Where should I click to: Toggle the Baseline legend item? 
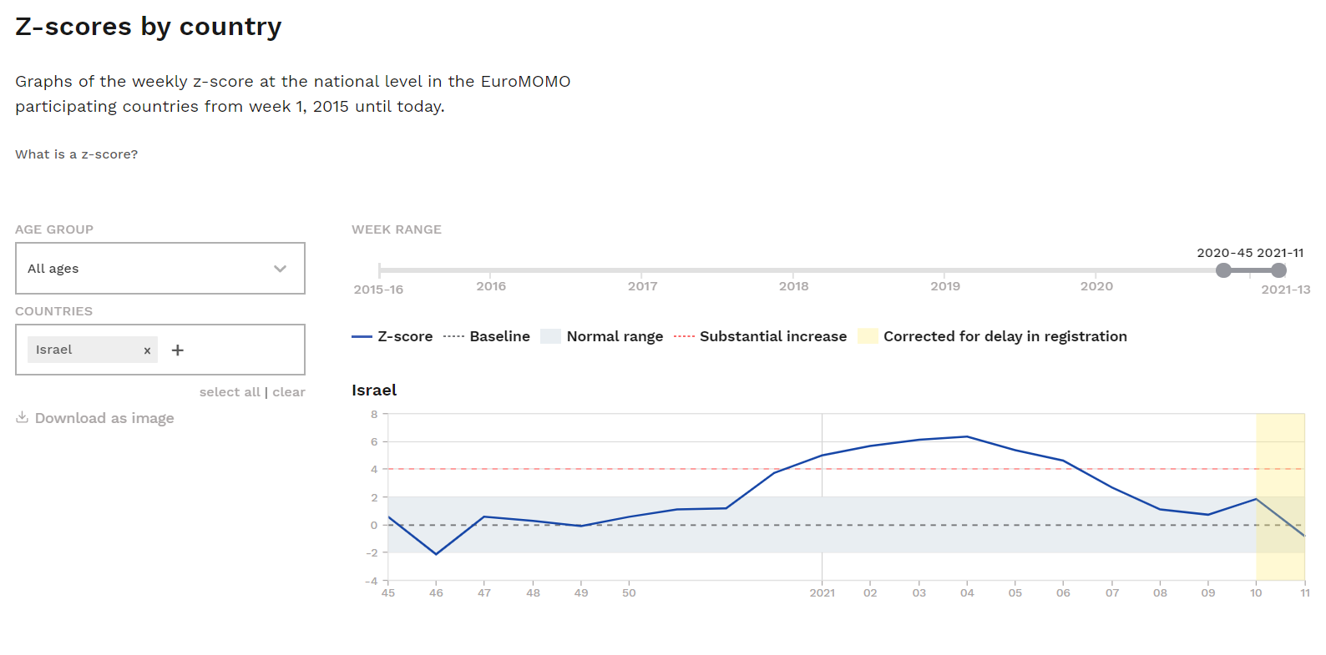pyautogui.click(x=487, y=336)
